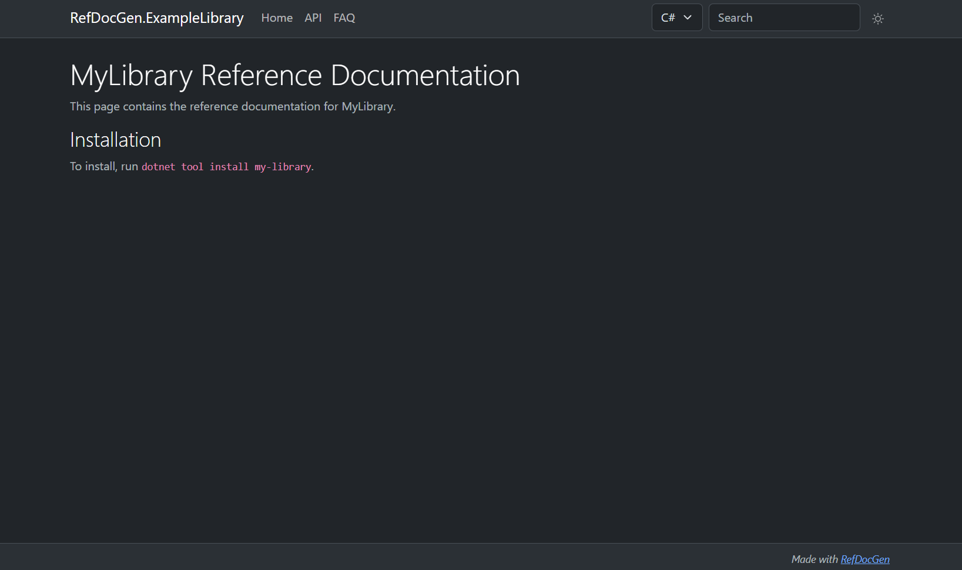The image size is (962, 570).
Task: Click the 'To install, run' text
Action: (x=103, y=166)
